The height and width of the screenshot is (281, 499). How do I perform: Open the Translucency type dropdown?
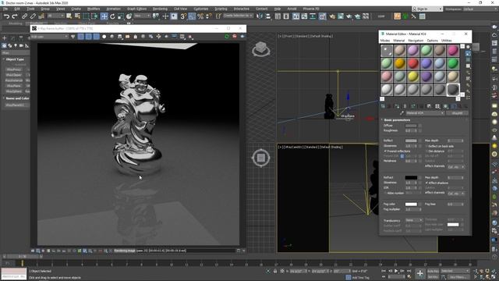coord(414,220)
